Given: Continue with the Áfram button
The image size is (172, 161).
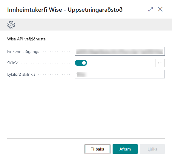Looking at the screenshot, I should point(125,149).
